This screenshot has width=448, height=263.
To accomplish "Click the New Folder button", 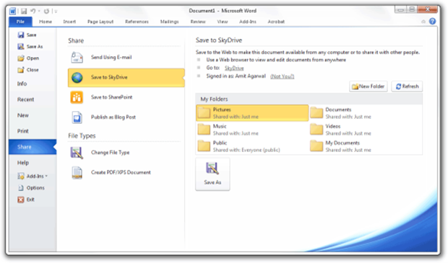I will point(369,86).
